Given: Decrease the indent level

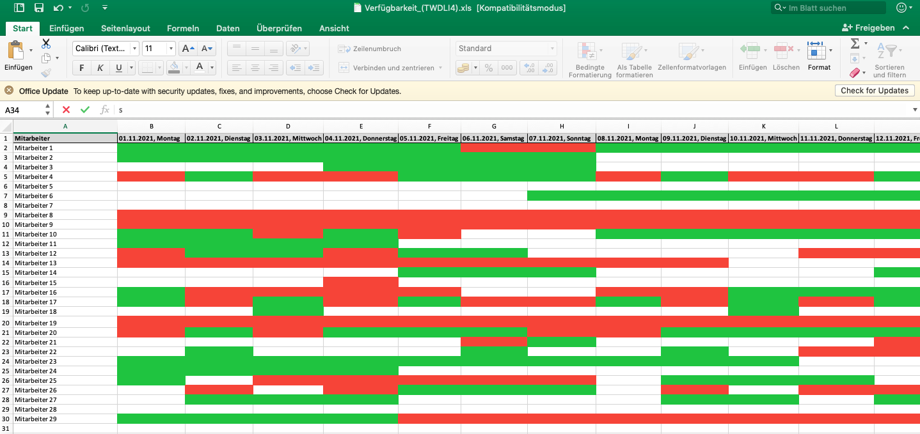Looking at the screenshot, I should click(296, 68).
